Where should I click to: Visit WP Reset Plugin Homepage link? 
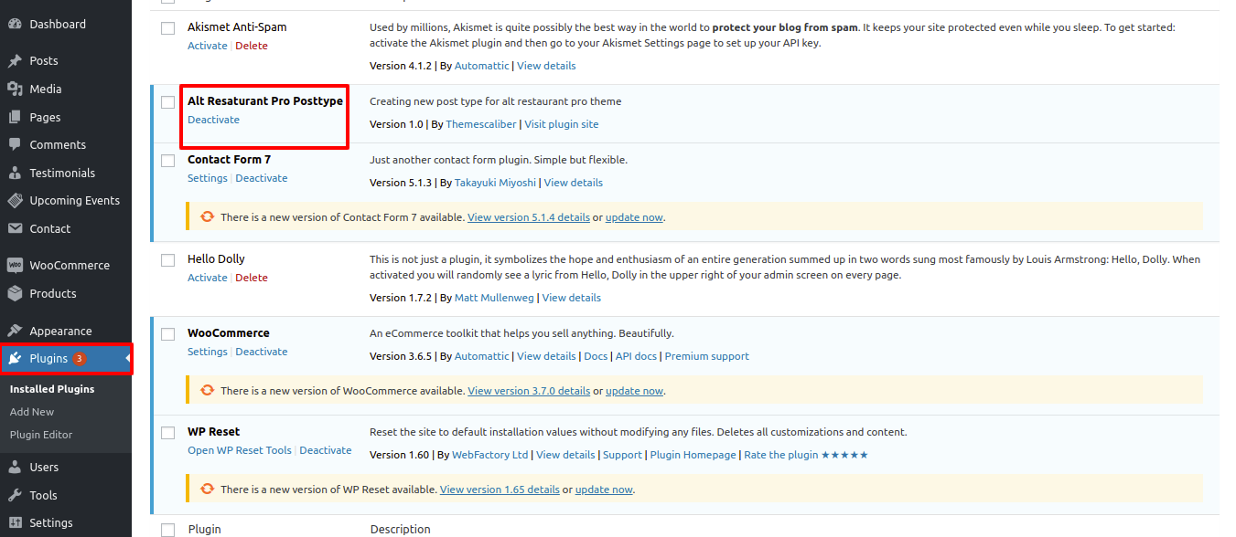tap(693, 455)
